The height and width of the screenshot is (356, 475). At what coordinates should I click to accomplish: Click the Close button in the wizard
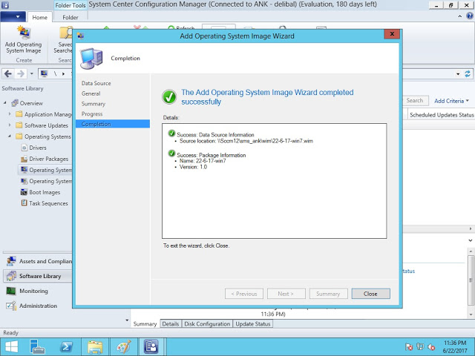tap(370, 294)
